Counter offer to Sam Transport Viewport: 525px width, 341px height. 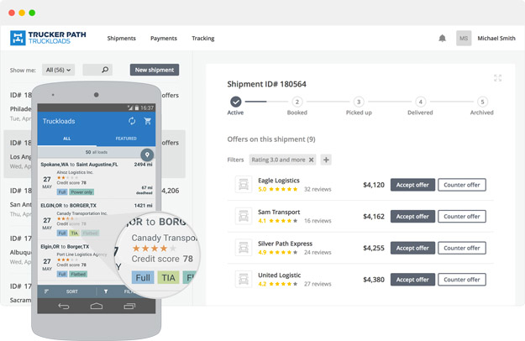click(462, 217)
